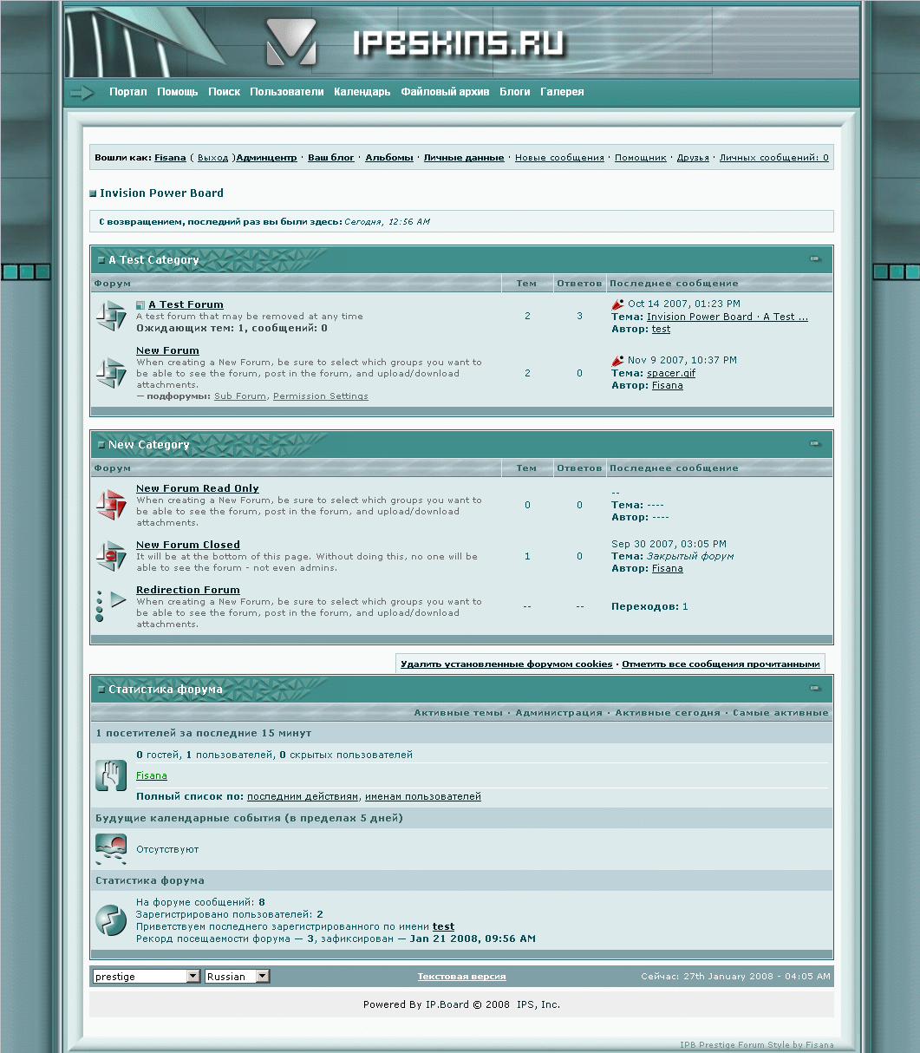The width and height of the screenshot is (920, 1053).
Task: Go to the Галерея menu item
Action: click(x=562, y=92)
